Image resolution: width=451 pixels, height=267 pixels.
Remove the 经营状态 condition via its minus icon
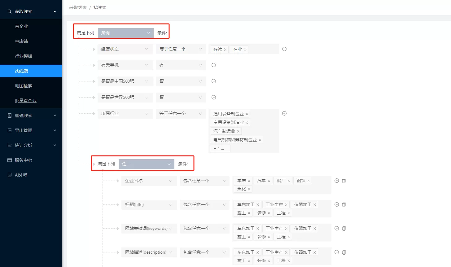284,49
